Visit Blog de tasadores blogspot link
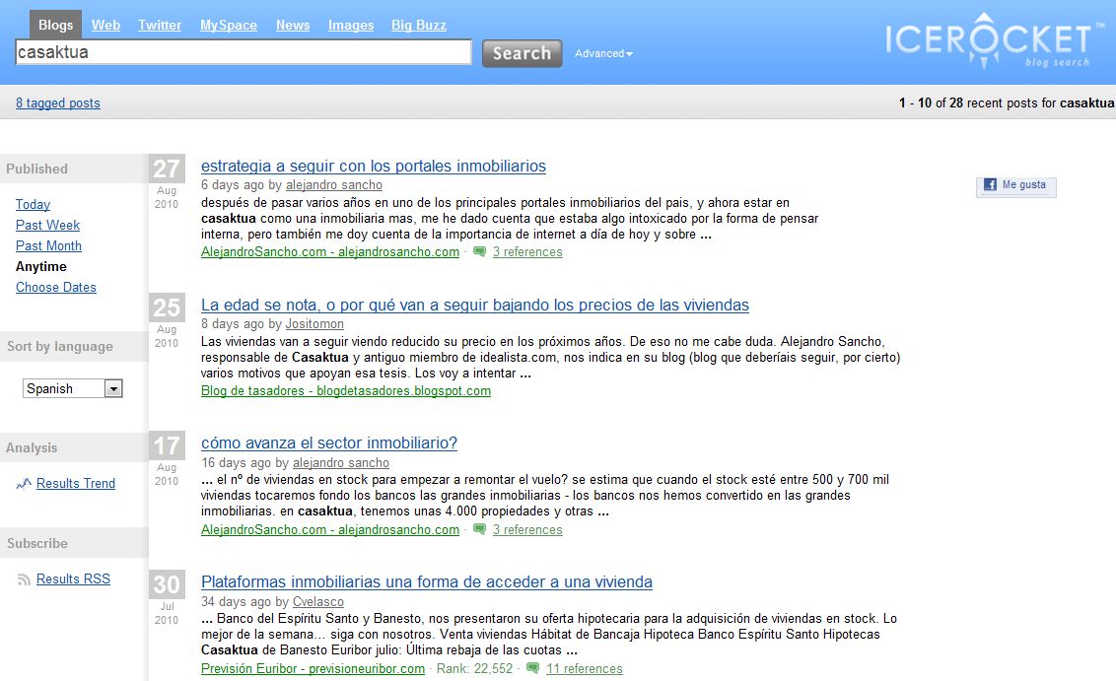This screenshot has height=681, width=1116. coord(346,390)
